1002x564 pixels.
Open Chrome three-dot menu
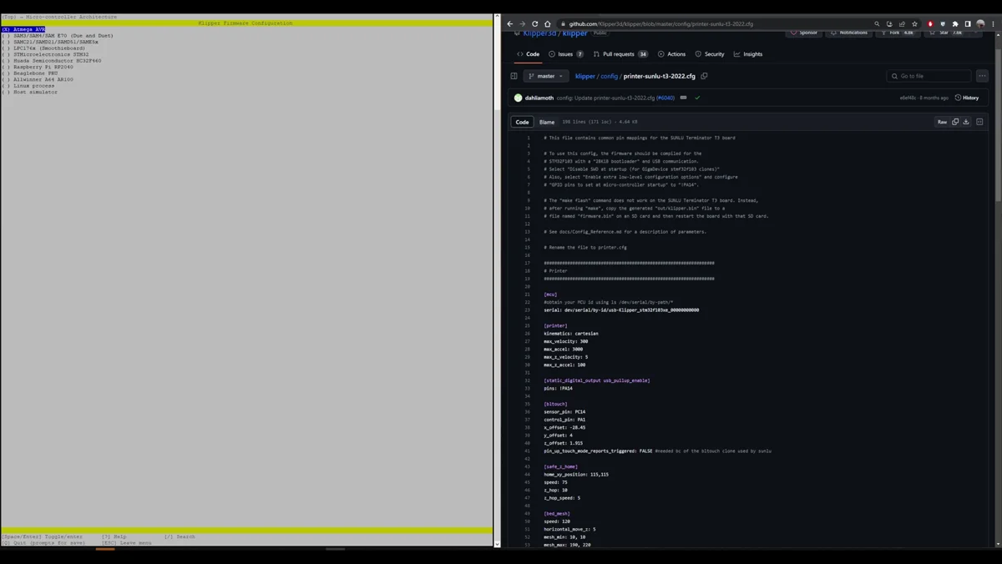[994, 23]
